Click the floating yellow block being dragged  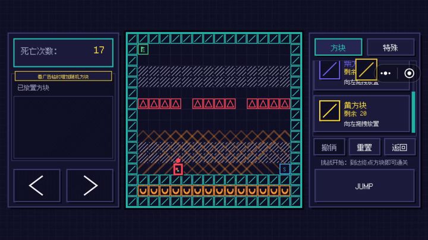tap(366, 70)
